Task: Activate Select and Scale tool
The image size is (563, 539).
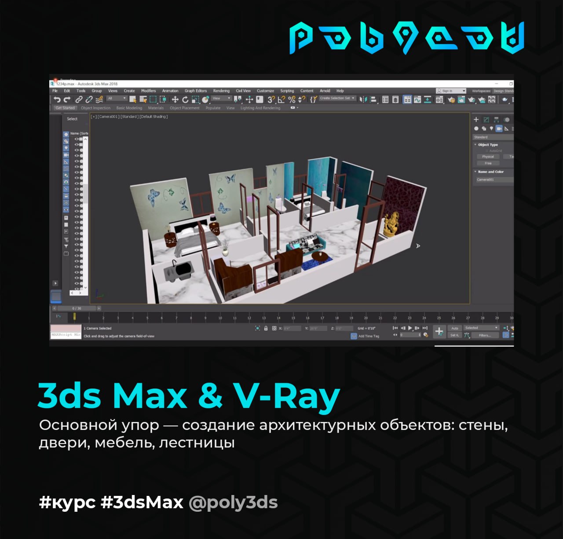Action: click(x=195, y=99)
